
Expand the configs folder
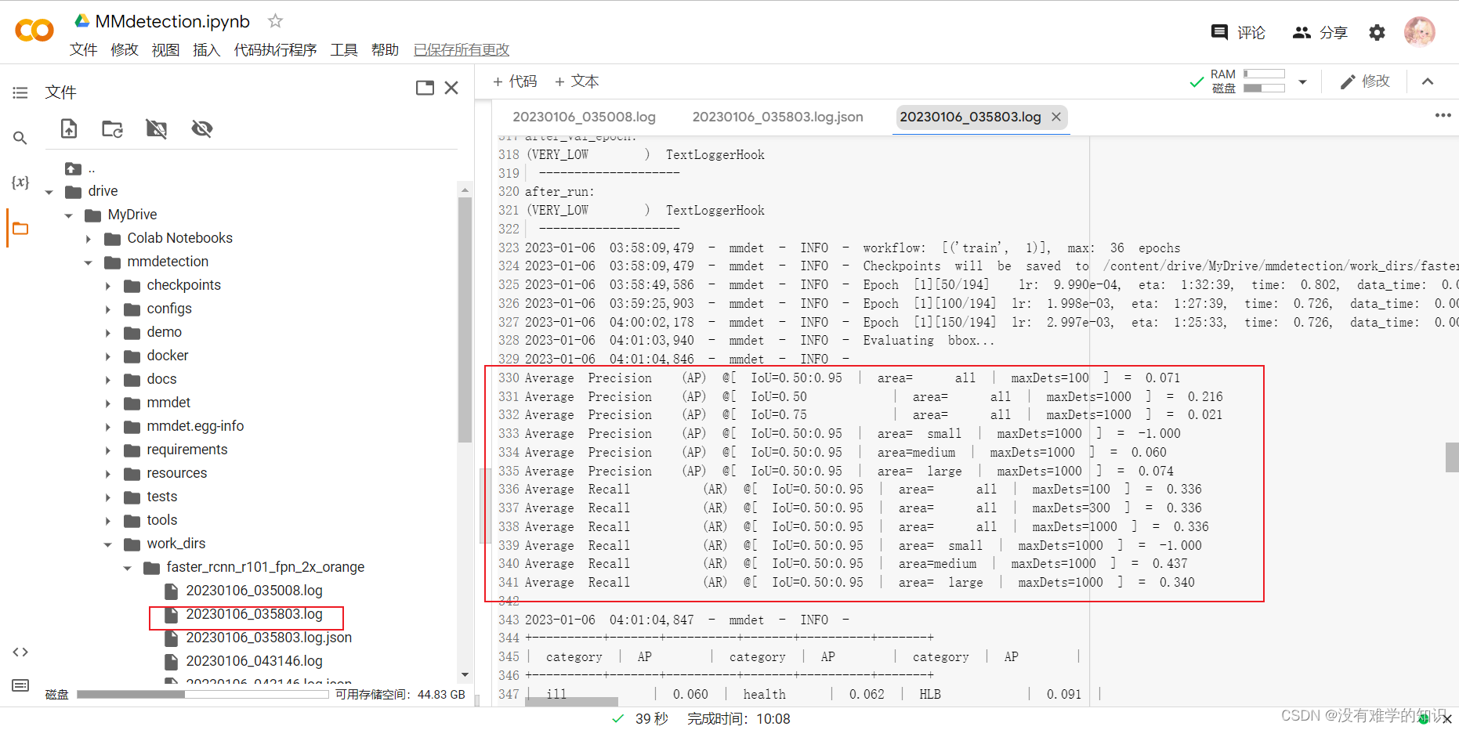(108, 309)
